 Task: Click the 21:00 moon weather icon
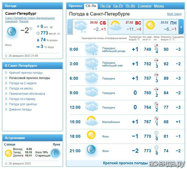click(91, 149)
